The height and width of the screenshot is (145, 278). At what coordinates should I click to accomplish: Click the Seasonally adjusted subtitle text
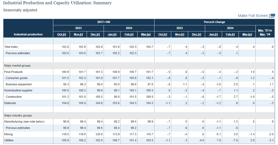pos(20,10)
